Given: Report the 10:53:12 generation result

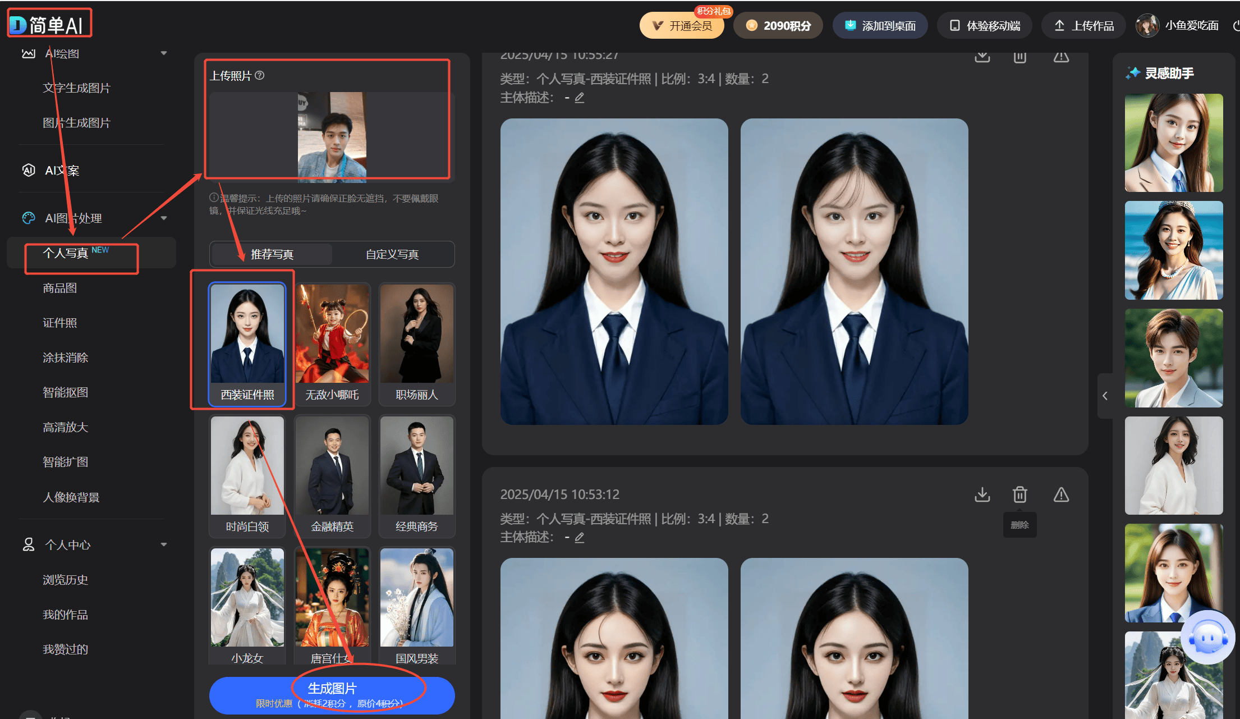Looking at the screenshot, I should [x=1061, y=494].
